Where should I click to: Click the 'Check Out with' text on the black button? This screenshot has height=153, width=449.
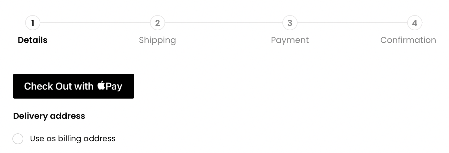point(59,86)
